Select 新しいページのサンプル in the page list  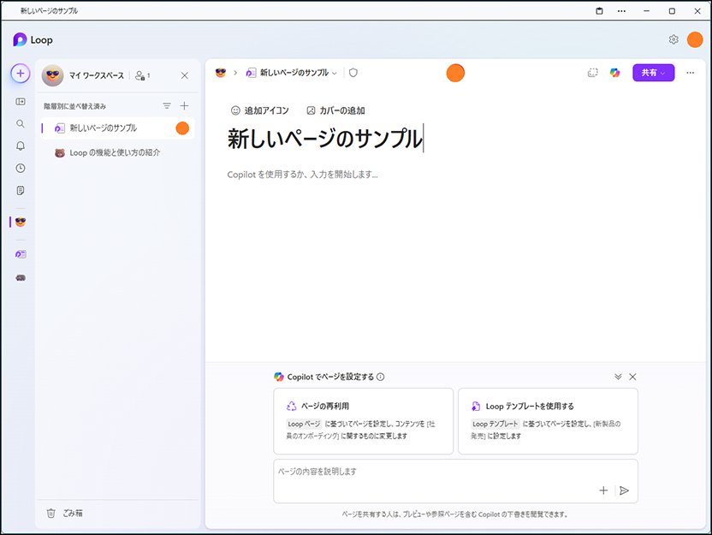(117, 128)
